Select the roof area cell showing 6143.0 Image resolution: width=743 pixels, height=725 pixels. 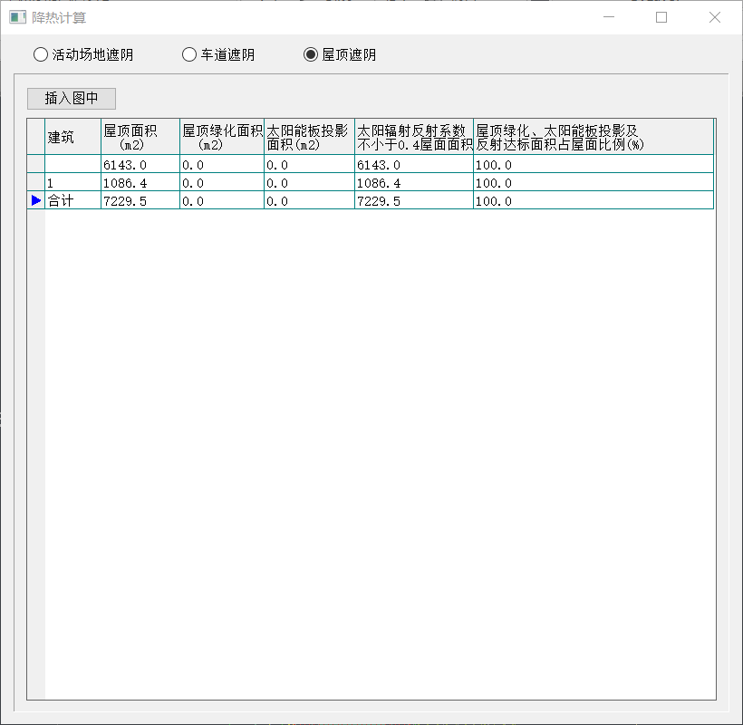coord(140,165)
